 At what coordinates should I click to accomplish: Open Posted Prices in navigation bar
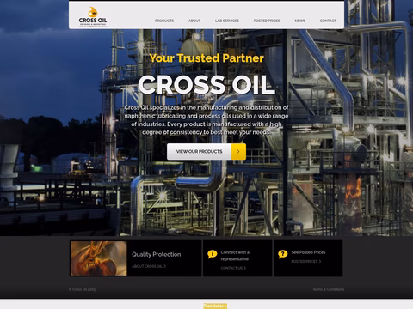tap(267, 21)
